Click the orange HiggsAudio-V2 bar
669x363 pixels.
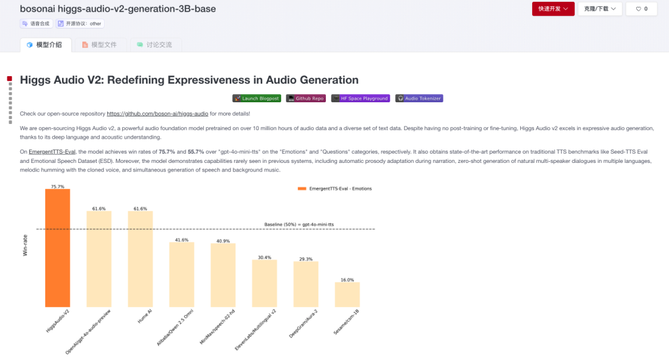pyautogui.click(x=58, y=248)
